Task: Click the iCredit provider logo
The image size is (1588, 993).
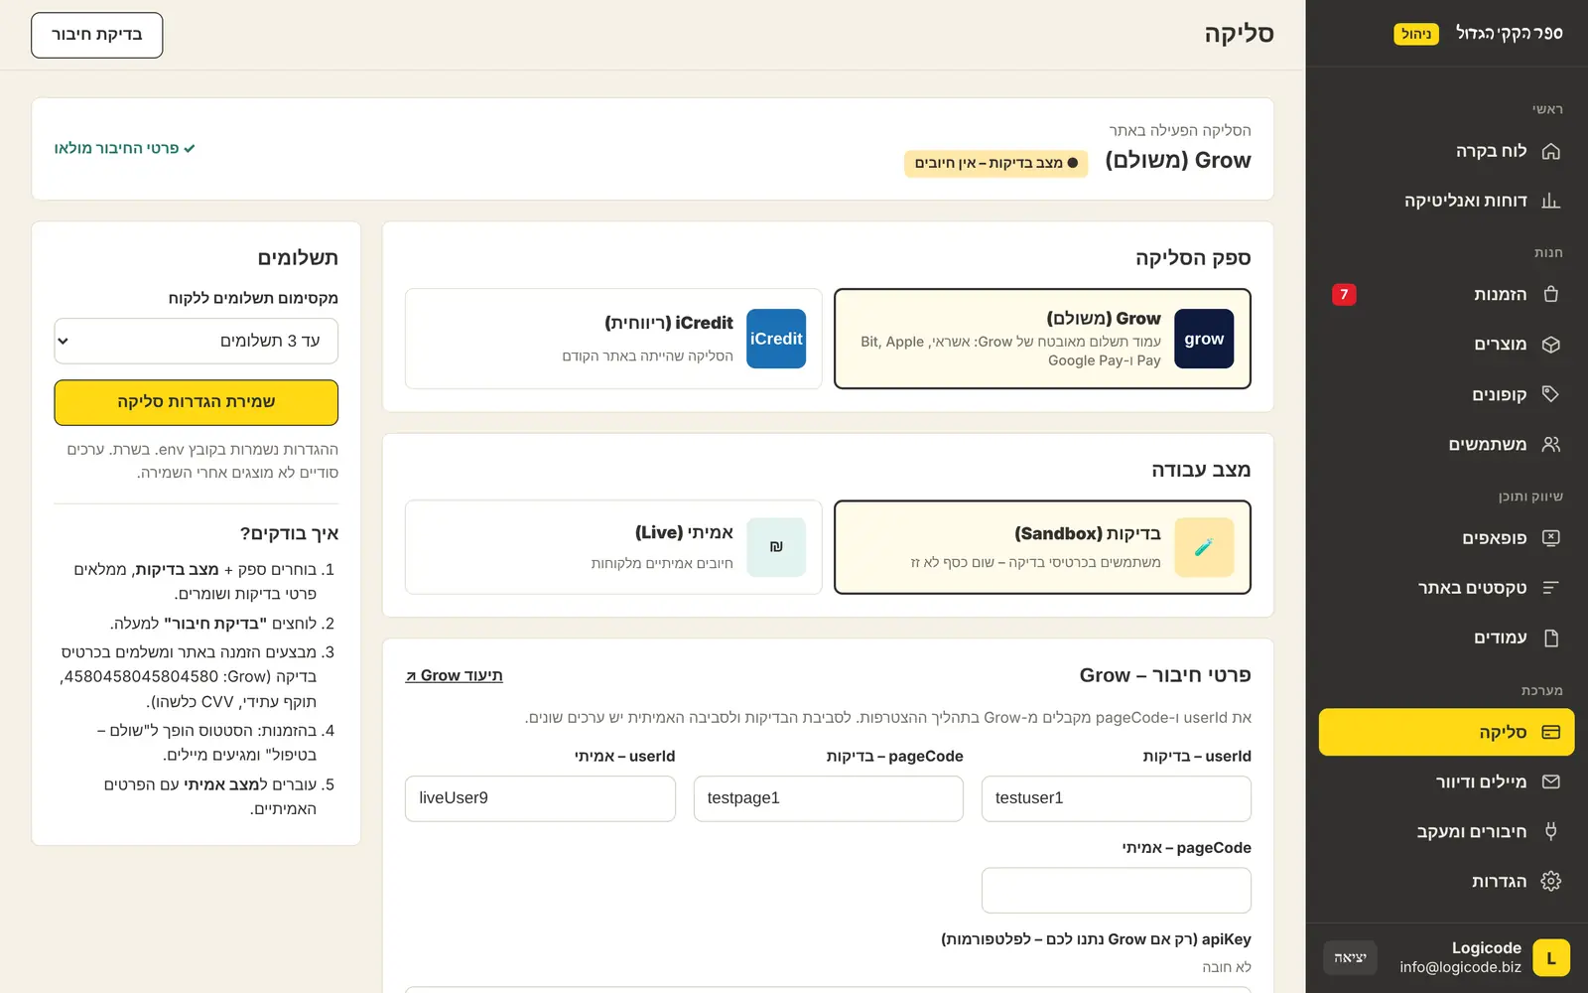Action: 776,339
